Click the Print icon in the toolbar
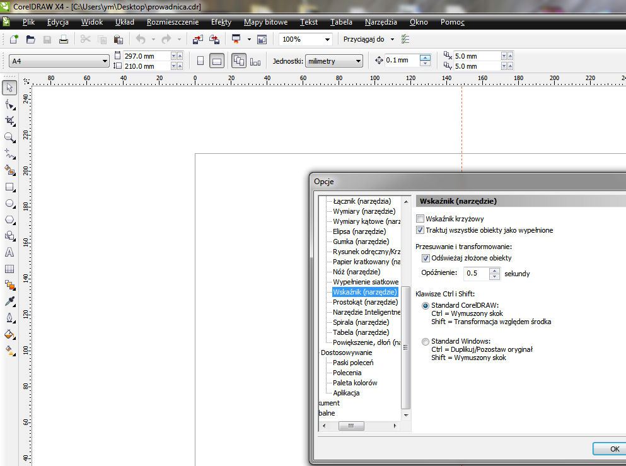The height and width of the screenshot is (466, 626). (63, 39)
